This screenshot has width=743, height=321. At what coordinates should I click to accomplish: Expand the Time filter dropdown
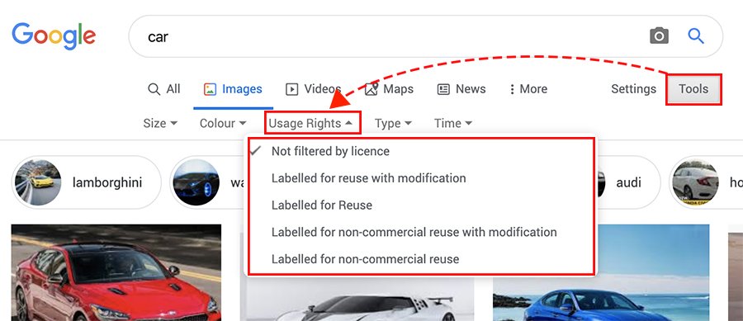[x=453, y=123]
